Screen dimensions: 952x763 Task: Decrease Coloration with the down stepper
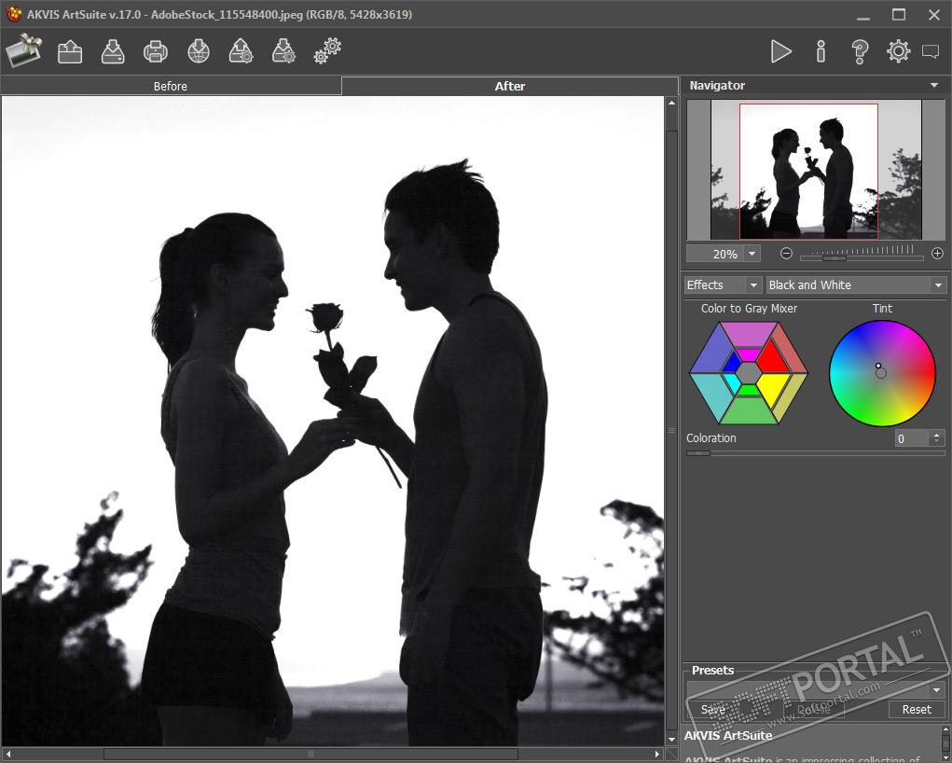coord(937,442)
